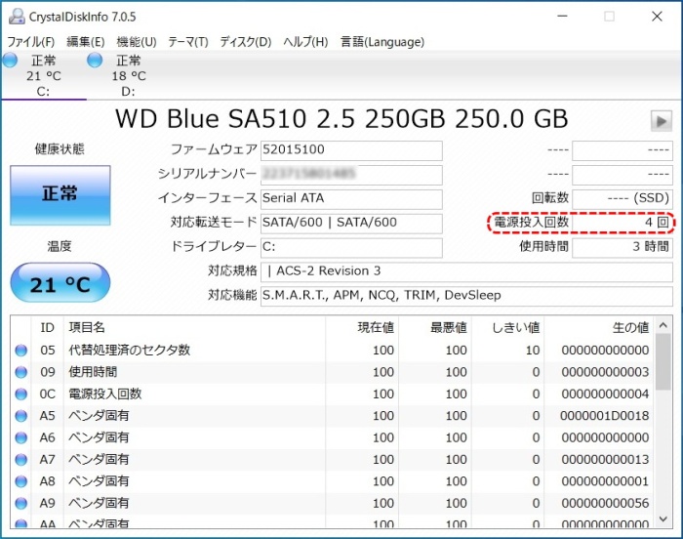Select the 電源投入回数 attribute row in the table
The width and height of the screenshot is (683, 539).
[x=332, y=394]
